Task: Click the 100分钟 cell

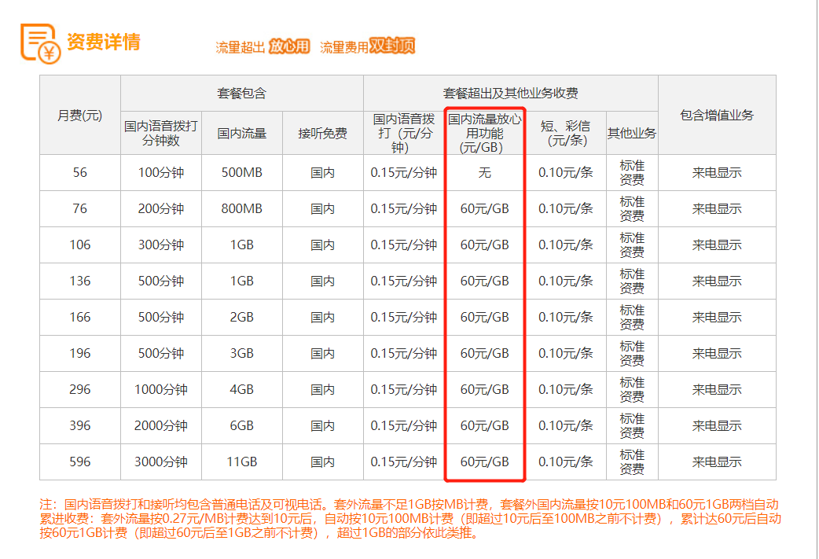Action: (x=161, y=172)
